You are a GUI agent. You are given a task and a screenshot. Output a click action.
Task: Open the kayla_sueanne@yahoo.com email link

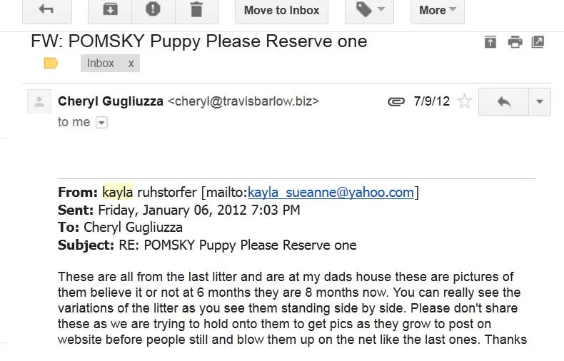tap(331, 193)
